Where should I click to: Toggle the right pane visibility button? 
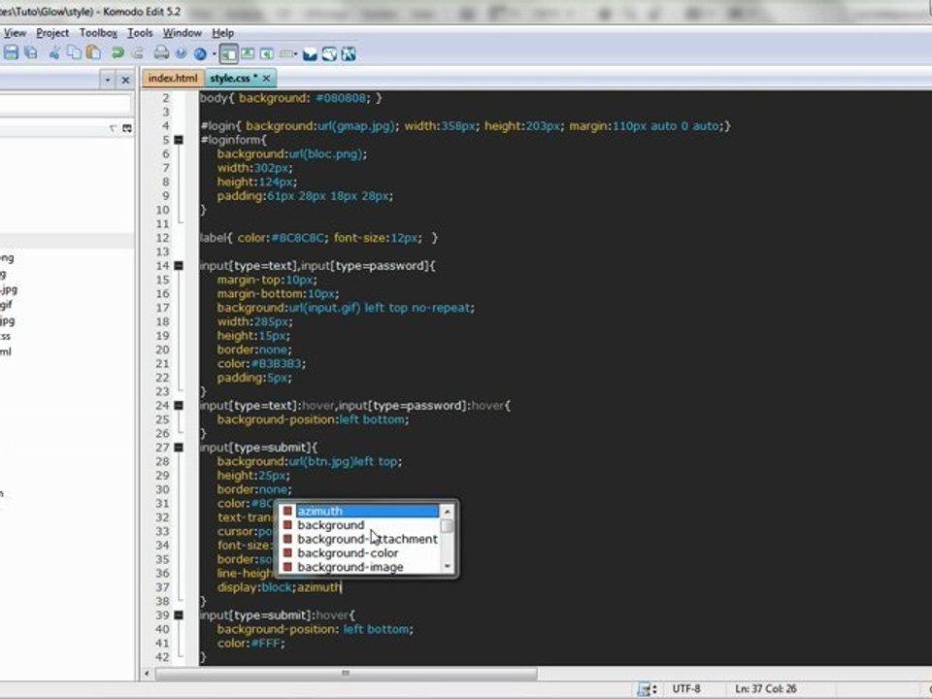[267, 54]
